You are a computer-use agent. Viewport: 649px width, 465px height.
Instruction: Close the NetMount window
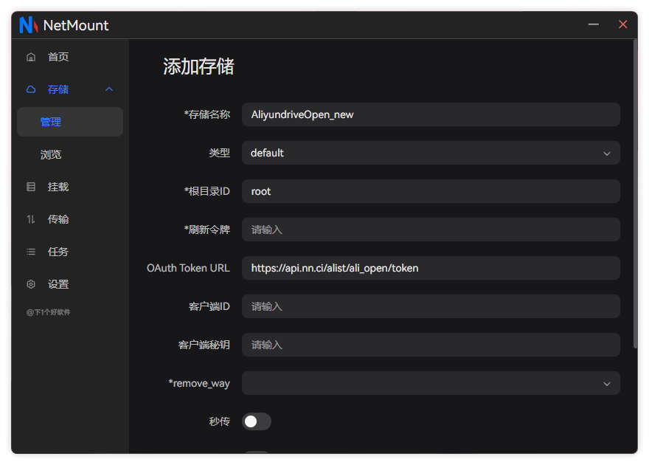[x=623, y=24]
